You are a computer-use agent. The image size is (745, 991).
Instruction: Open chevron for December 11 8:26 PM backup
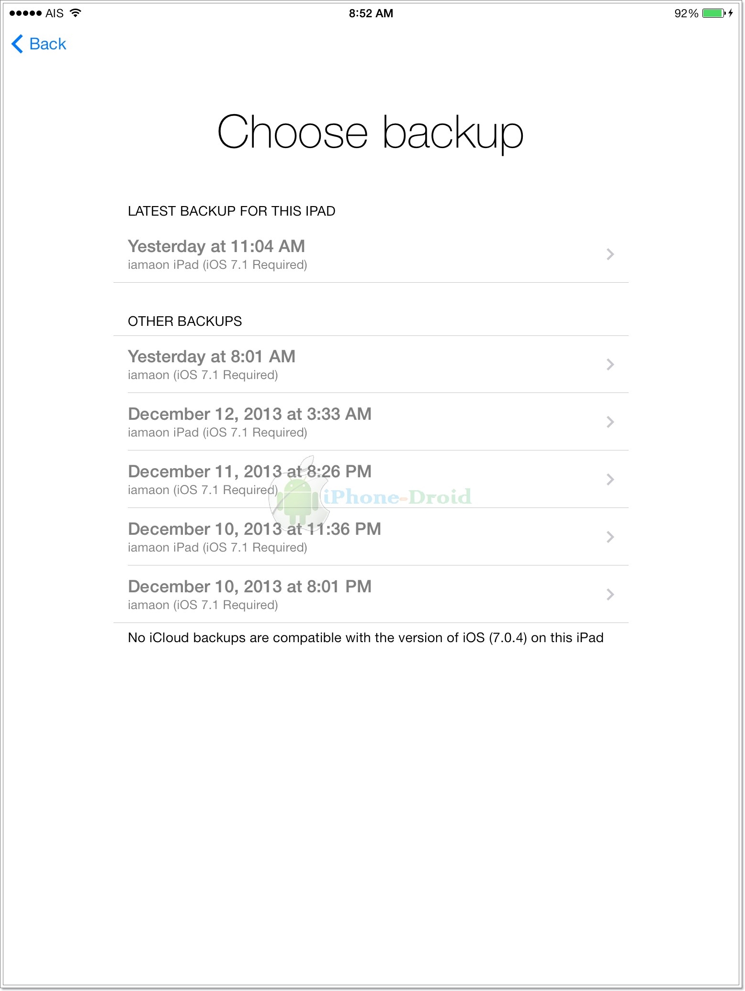pyautogui.click(x=610, y=480)
